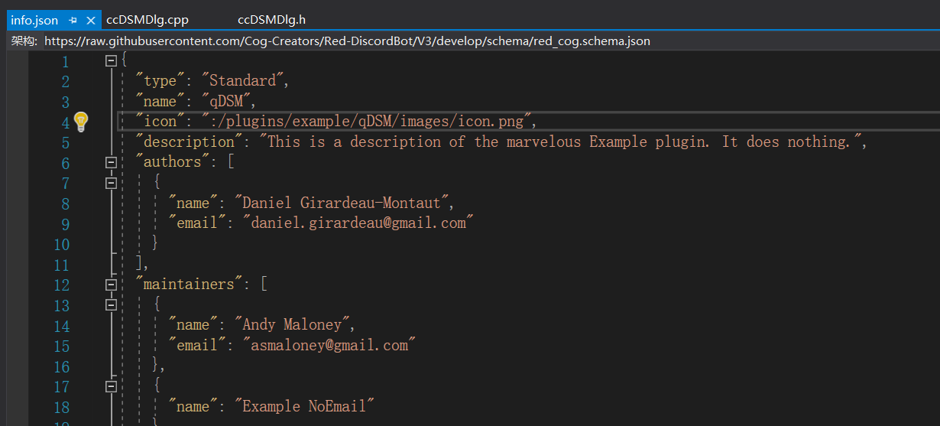This screenshot has height=426, width=940.
Task: Collapse the root object at line 1
Action: pyautogui.click(x=111, y=60)
